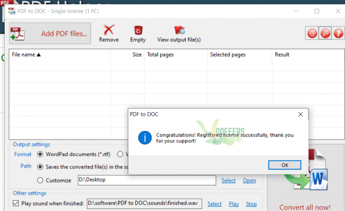Close the PDF to DOC registration dialog
345x211 pixels.
pyautogui.click(x=300, y=114)
